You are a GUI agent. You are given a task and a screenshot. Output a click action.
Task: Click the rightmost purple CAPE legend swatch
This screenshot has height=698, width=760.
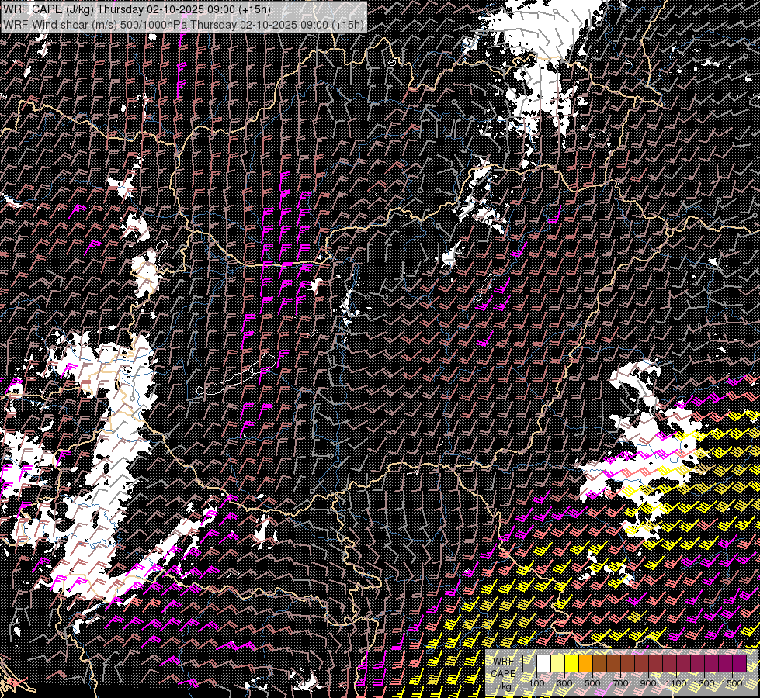coord(739,664)
